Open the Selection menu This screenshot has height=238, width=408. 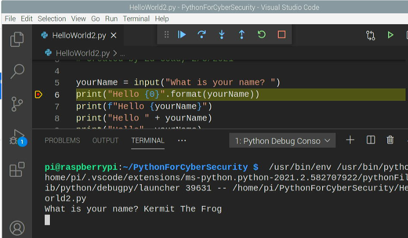pyautogui.click(x=52, y=19)
